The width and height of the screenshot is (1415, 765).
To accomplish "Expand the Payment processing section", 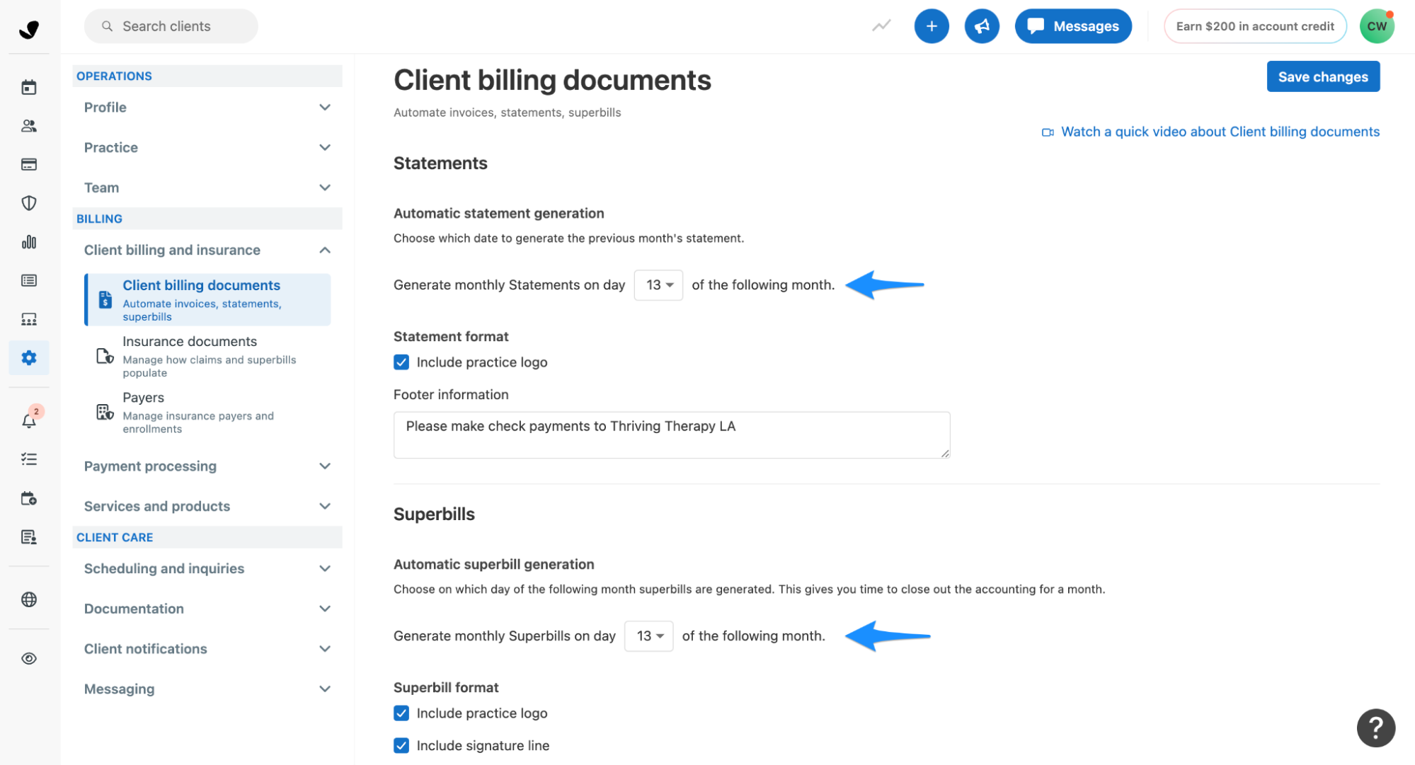I will pos(207,466).
